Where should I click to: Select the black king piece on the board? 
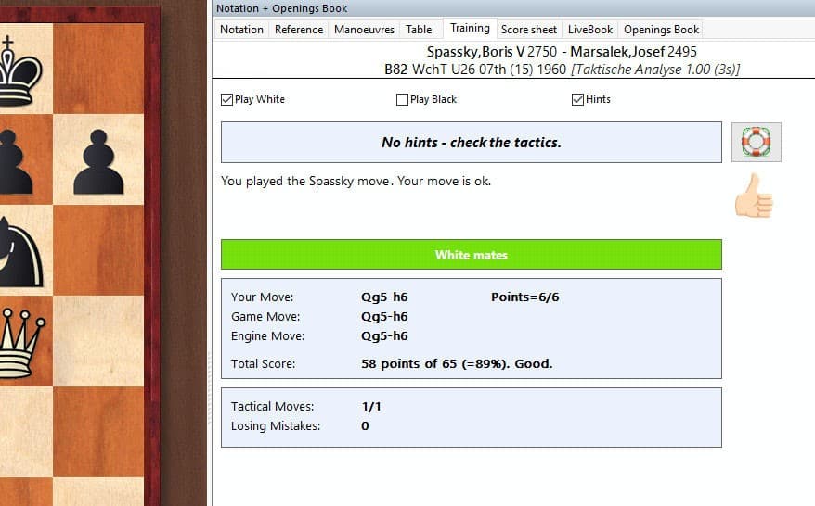(x=19, y=70)
